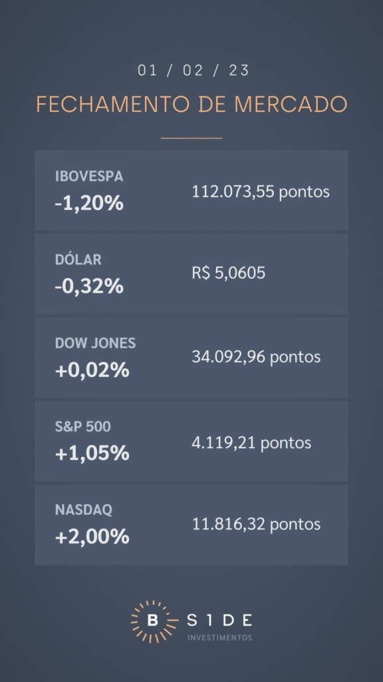Select the NASDAQ +2,00% percentage
The image size is (383, 682).
92,537
